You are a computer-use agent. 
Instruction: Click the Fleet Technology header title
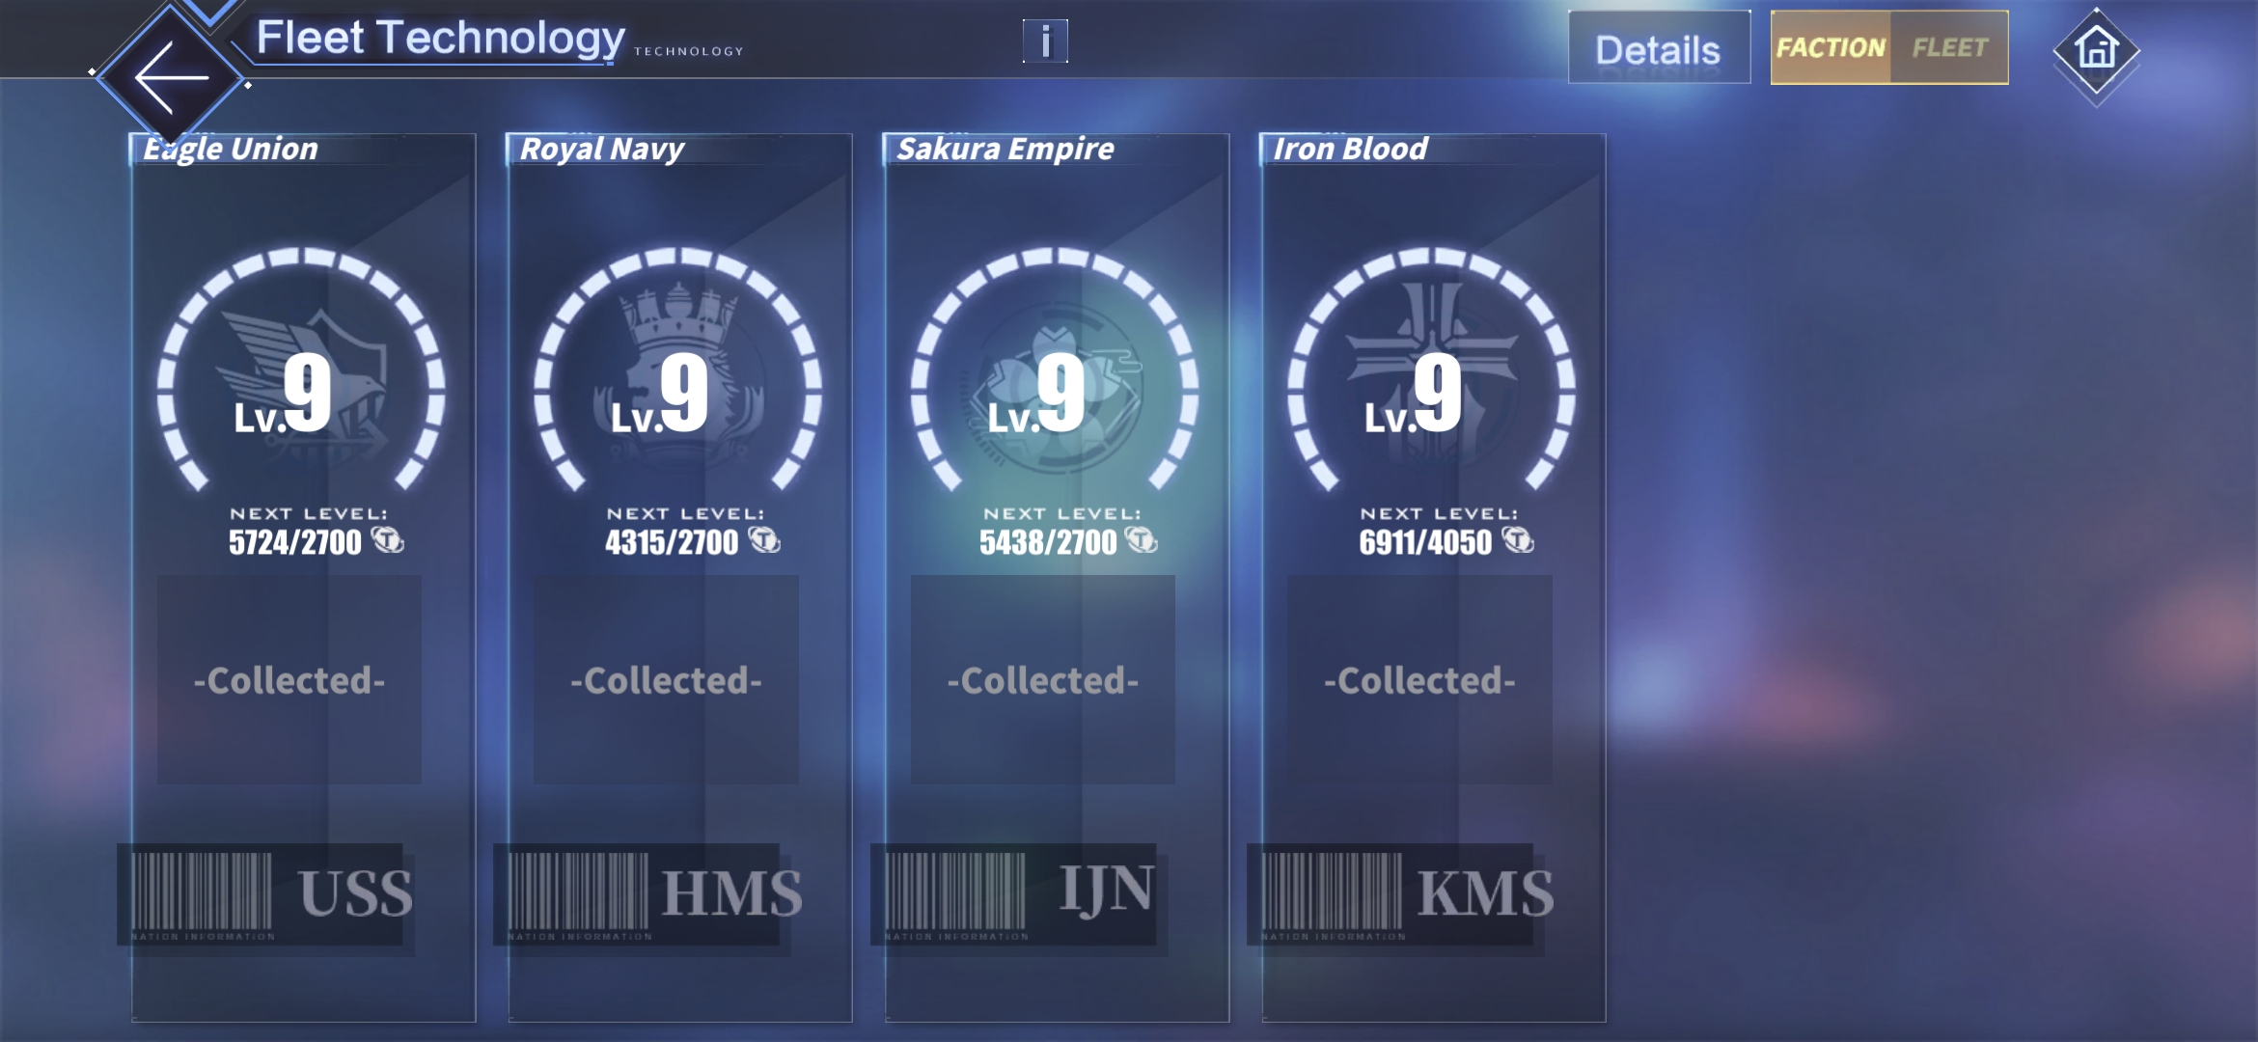(x=441, y=39)
